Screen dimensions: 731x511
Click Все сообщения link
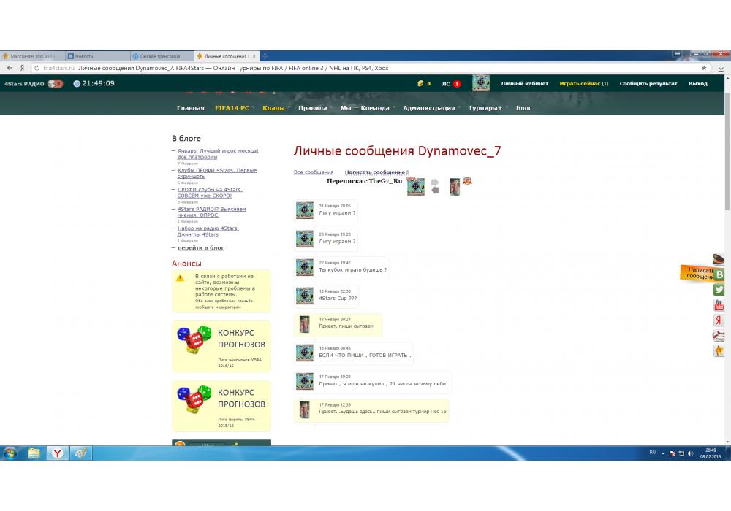314,172
